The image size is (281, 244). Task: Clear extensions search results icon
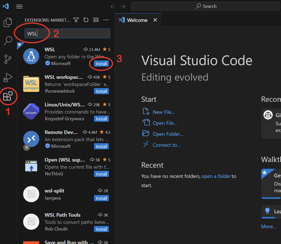pyautogui.click(x=96, y=20)
